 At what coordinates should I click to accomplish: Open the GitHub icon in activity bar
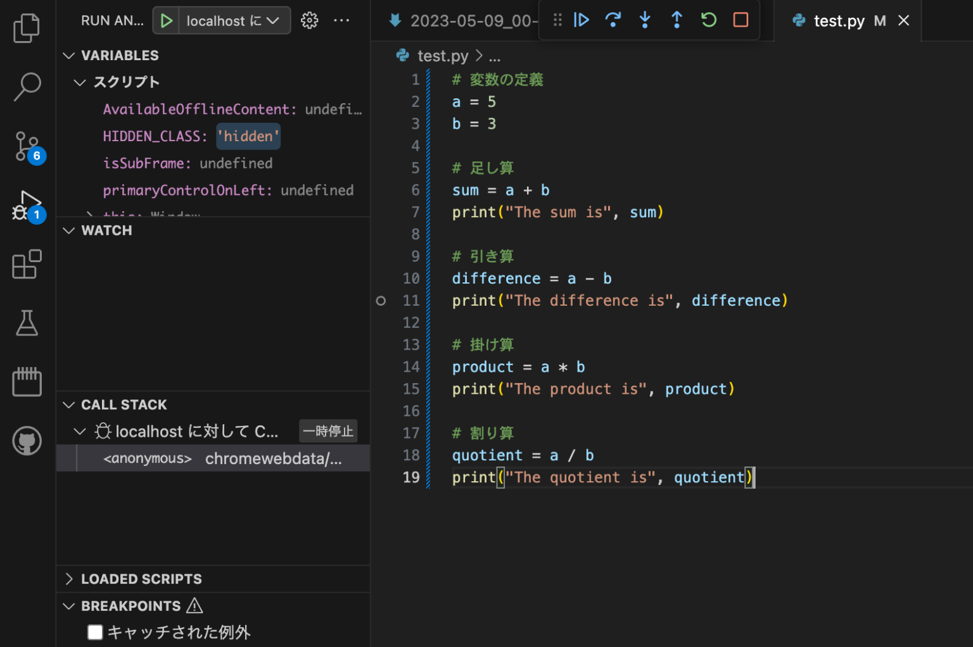27,441
